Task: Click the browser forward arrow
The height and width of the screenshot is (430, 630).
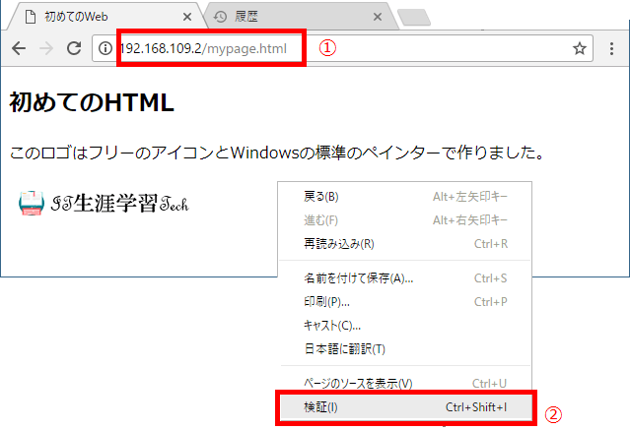Action: coord(46,48)
